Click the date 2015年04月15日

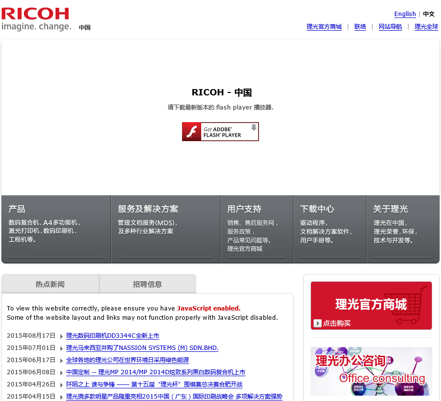[x=31, y=396]
